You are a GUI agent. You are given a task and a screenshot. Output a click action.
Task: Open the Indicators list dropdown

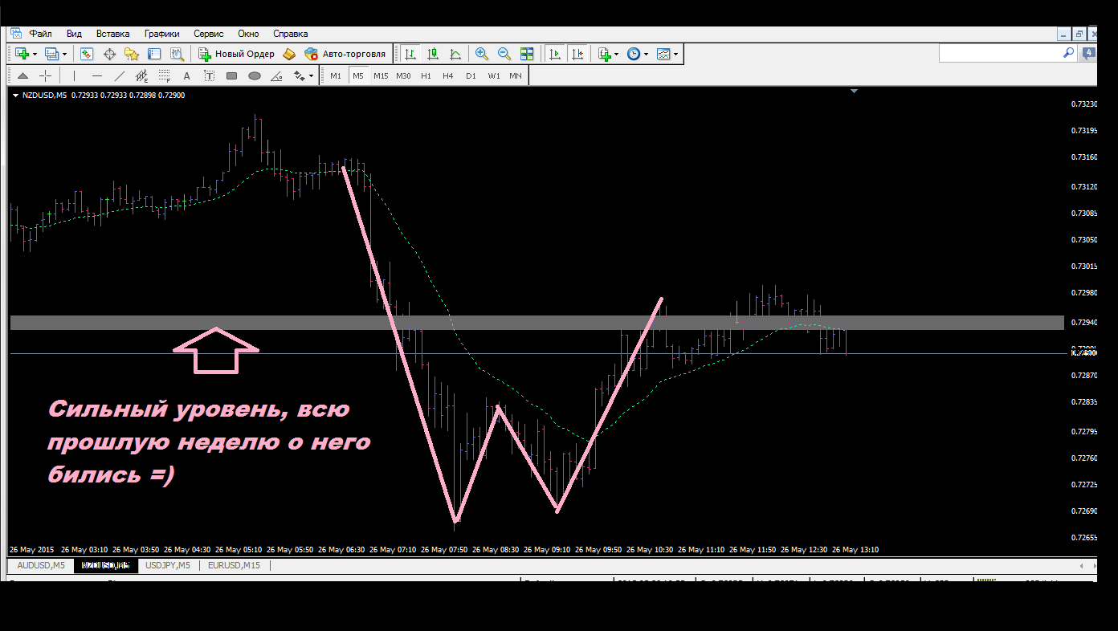pyautogui.click(x=616, y=54)
